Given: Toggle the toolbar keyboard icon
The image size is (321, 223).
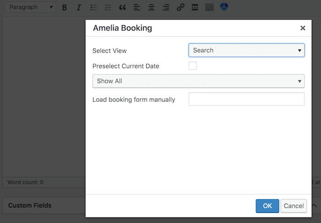Looking at the screenshot, I should [x=209, y=7].
